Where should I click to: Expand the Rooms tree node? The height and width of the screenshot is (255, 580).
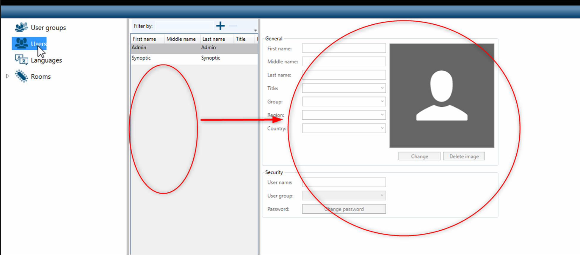7,76
